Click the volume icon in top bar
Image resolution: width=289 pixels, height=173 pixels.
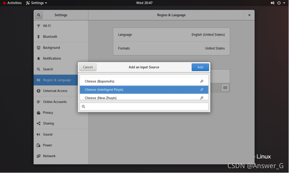tap(272, 3)
